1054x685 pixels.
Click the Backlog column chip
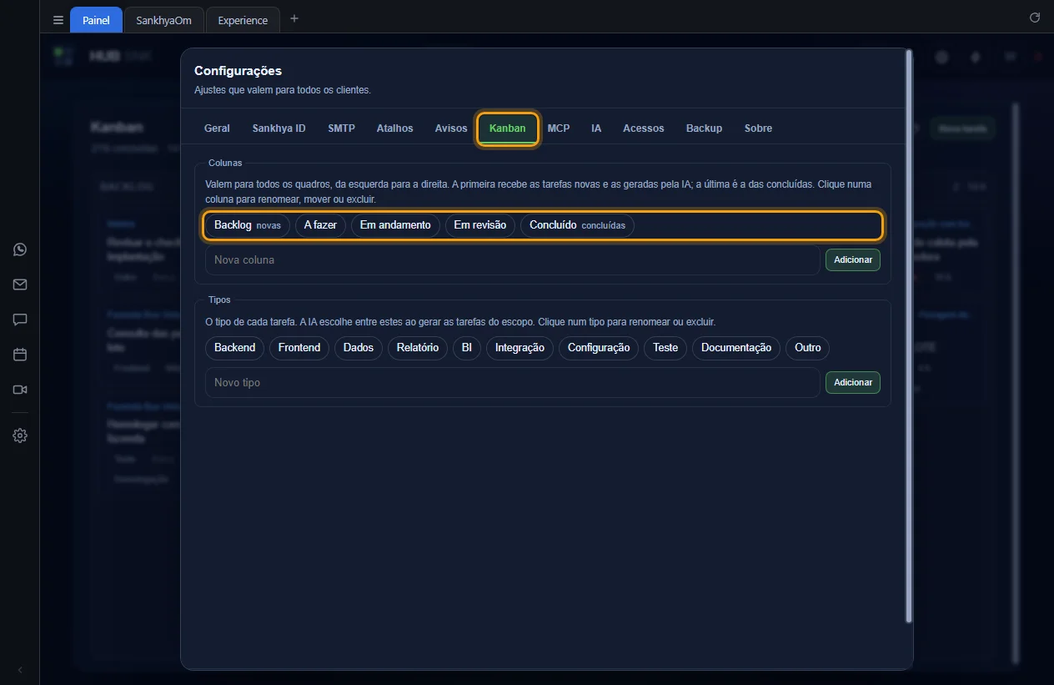coord(248,225)
